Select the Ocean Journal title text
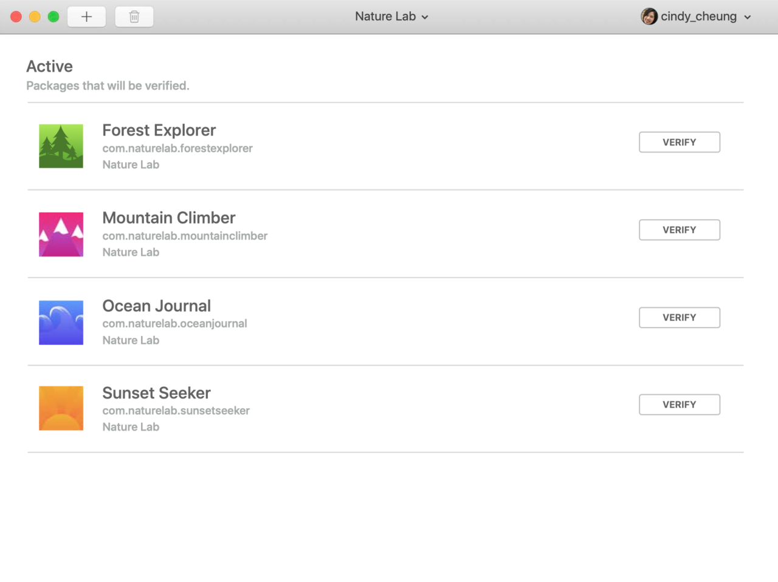 [x=157, y=306]
